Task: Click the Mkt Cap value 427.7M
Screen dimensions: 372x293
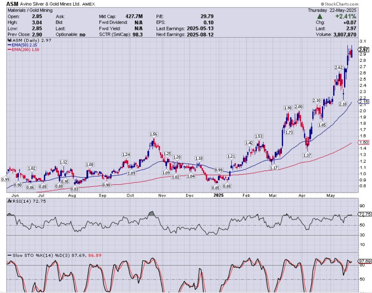Action: [134, 16]
